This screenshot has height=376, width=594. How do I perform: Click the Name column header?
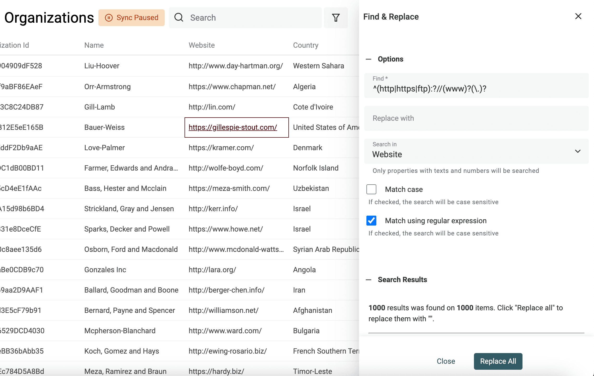pos(94,45)
